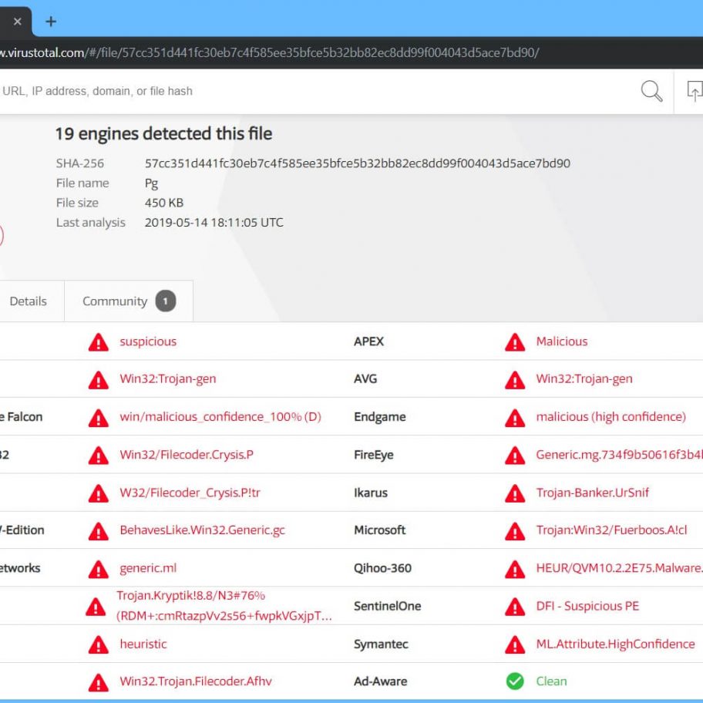
Task: Open the malicious high confidence Endgame result
Action: (613, 417)
